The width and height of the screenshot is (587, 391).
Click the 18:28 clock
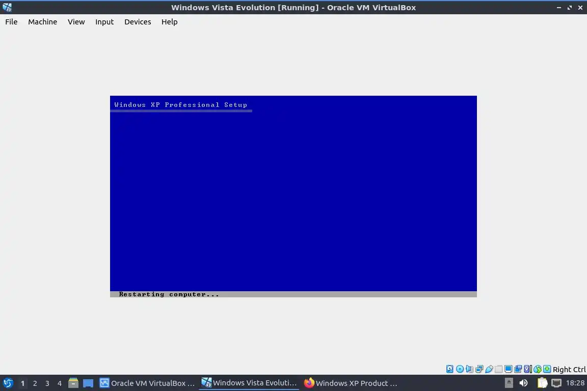575,383
